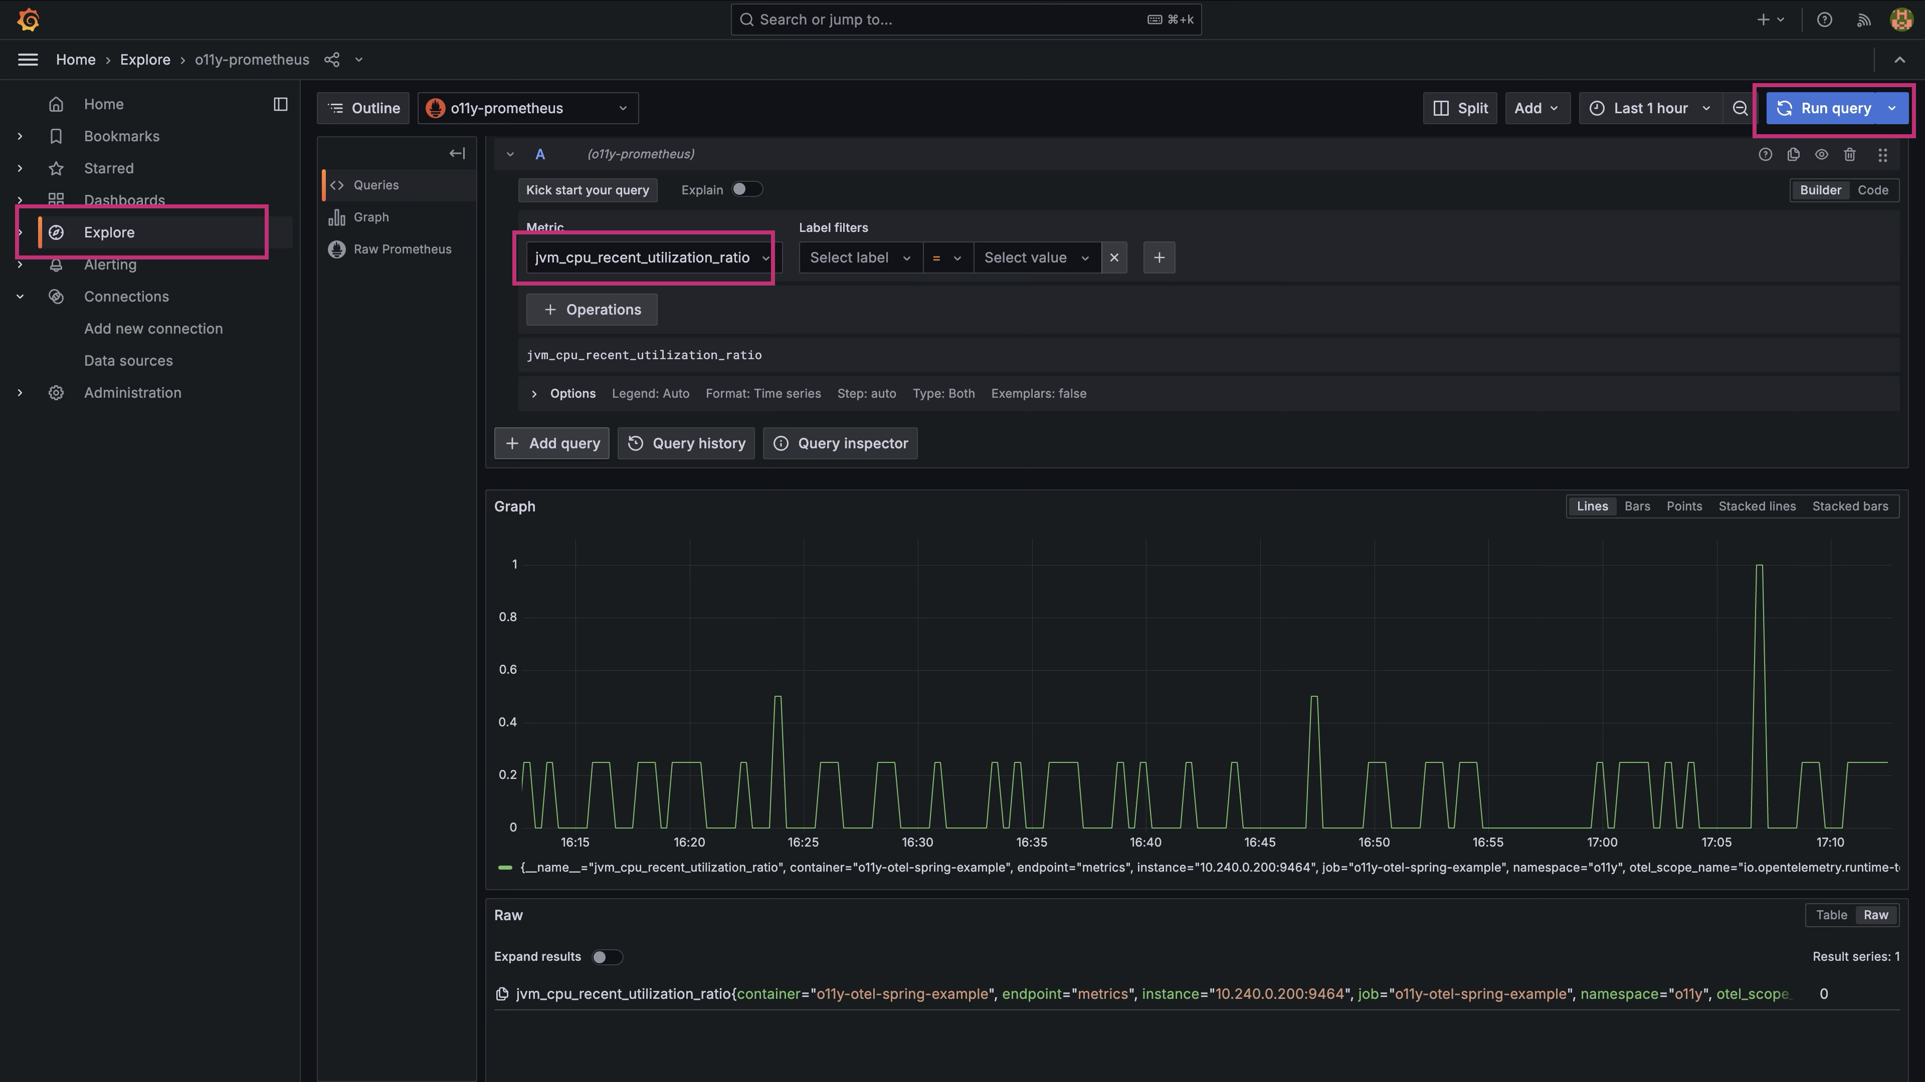The height and width of the screenshot is (1082, 1925).
Task: Open the news feed RSS icon
Action: click(x=1864, y=20)
